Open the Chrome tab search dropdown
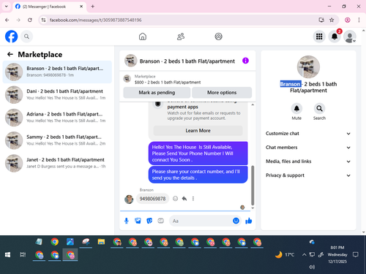This screenshot has height=274, width=366. (7, 7)
